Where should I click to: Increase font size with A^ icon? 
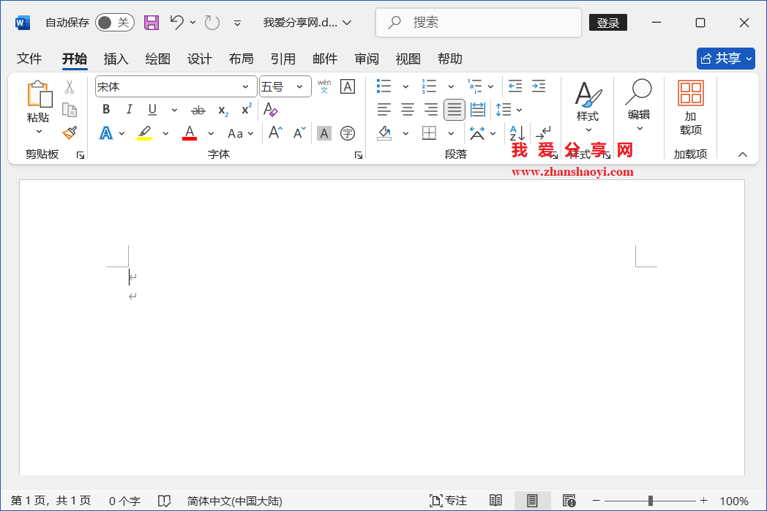tap(275, 133)
